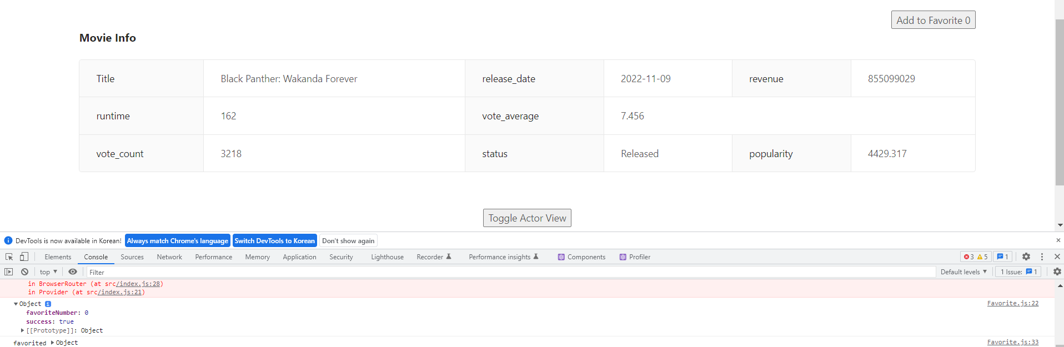Click the release date value 2022-11-09

[646, 79]
